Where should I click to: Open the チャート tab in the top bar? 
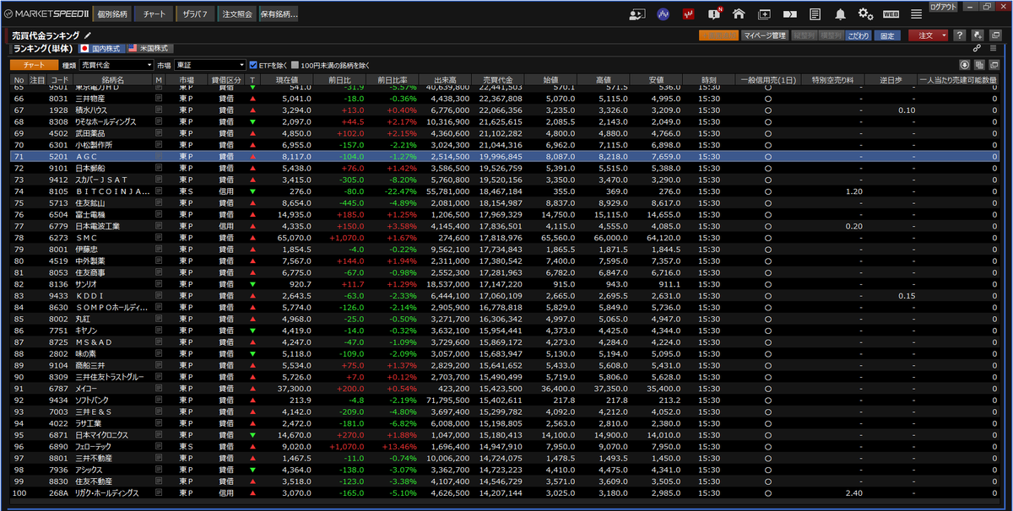(154, 14)
